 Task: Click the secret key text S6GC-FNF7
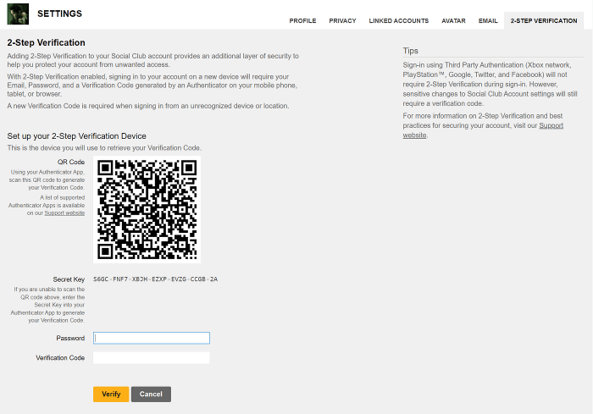(155, 279)
